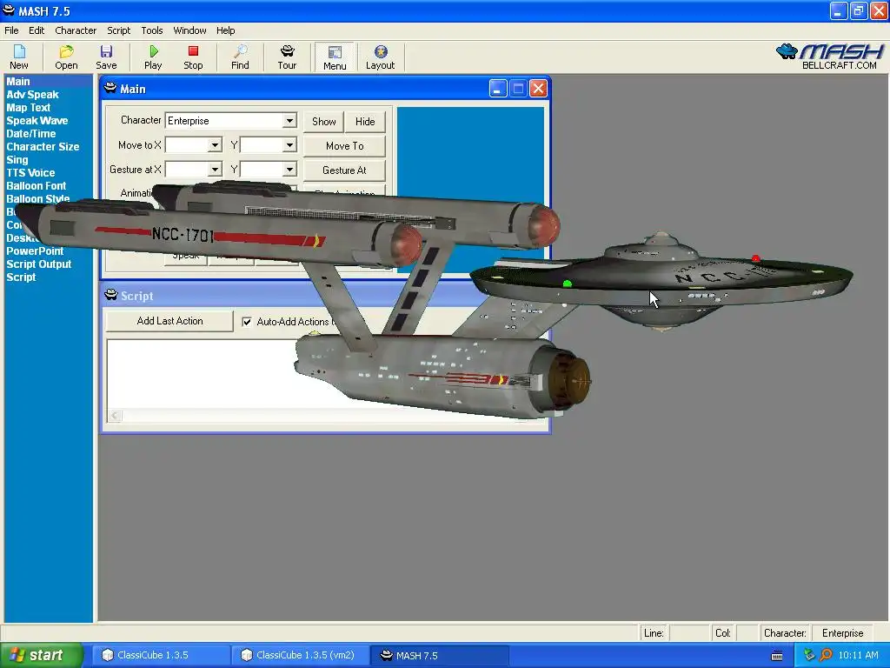This screenshot has height=668, width=890.
Task: Open the Window menu
Action: pyautogui.click(x=189, y=30)
